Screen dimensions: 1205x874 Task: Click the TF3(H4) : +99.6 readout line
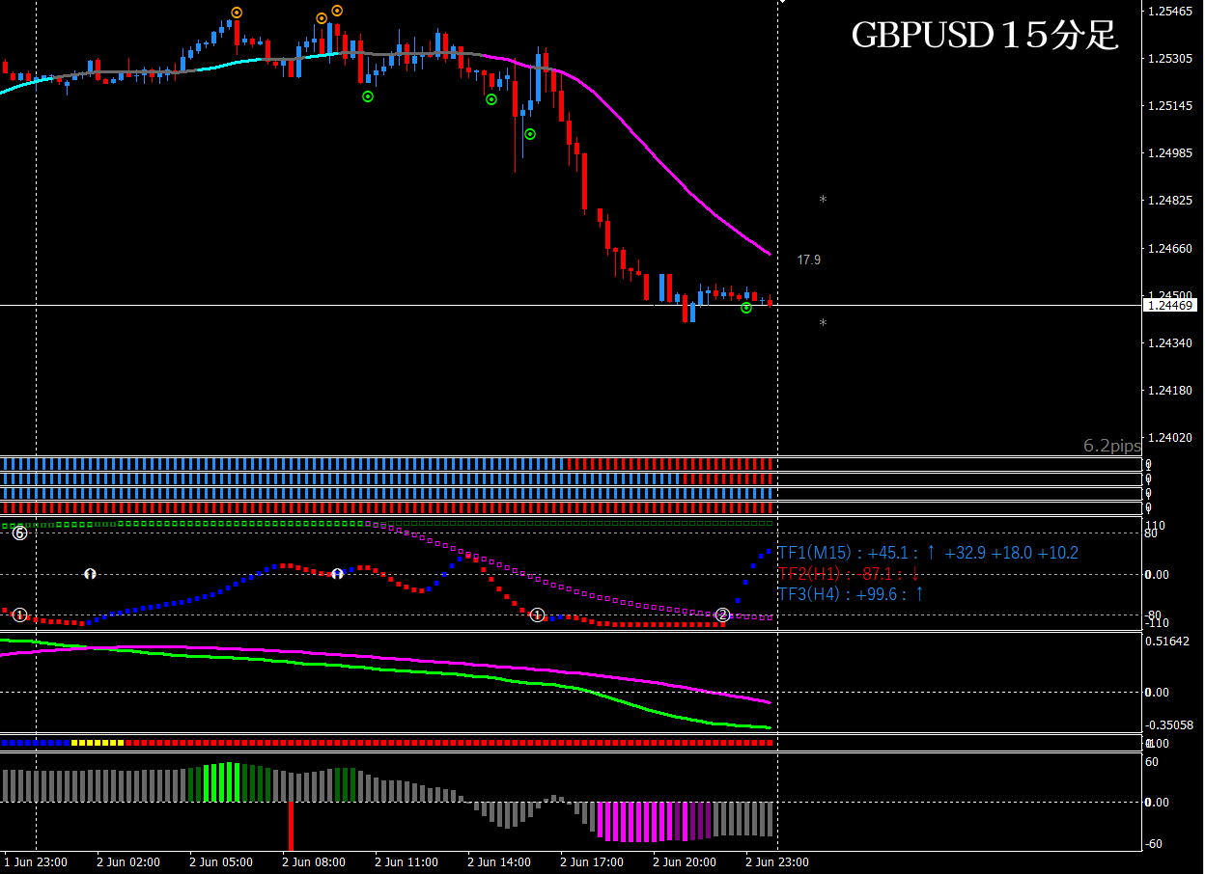pyautogui.click(x=851, y=594)
